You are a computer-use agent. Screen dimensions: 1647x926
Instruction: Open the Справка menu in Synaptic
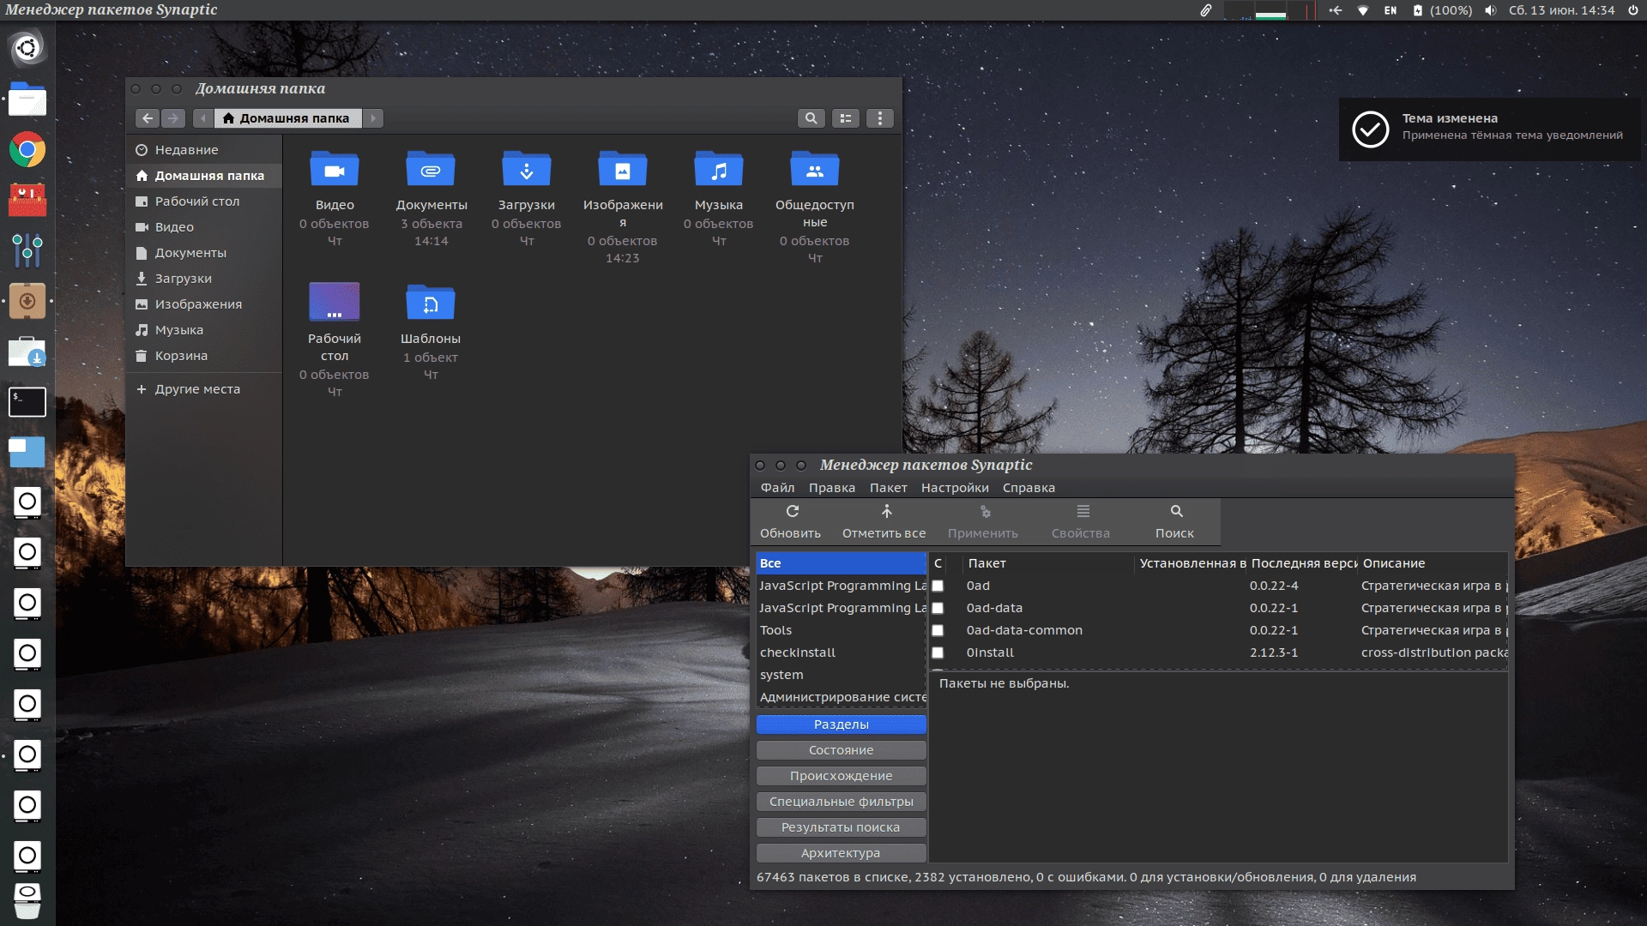pyautogui.click(x=1029, y=488)
